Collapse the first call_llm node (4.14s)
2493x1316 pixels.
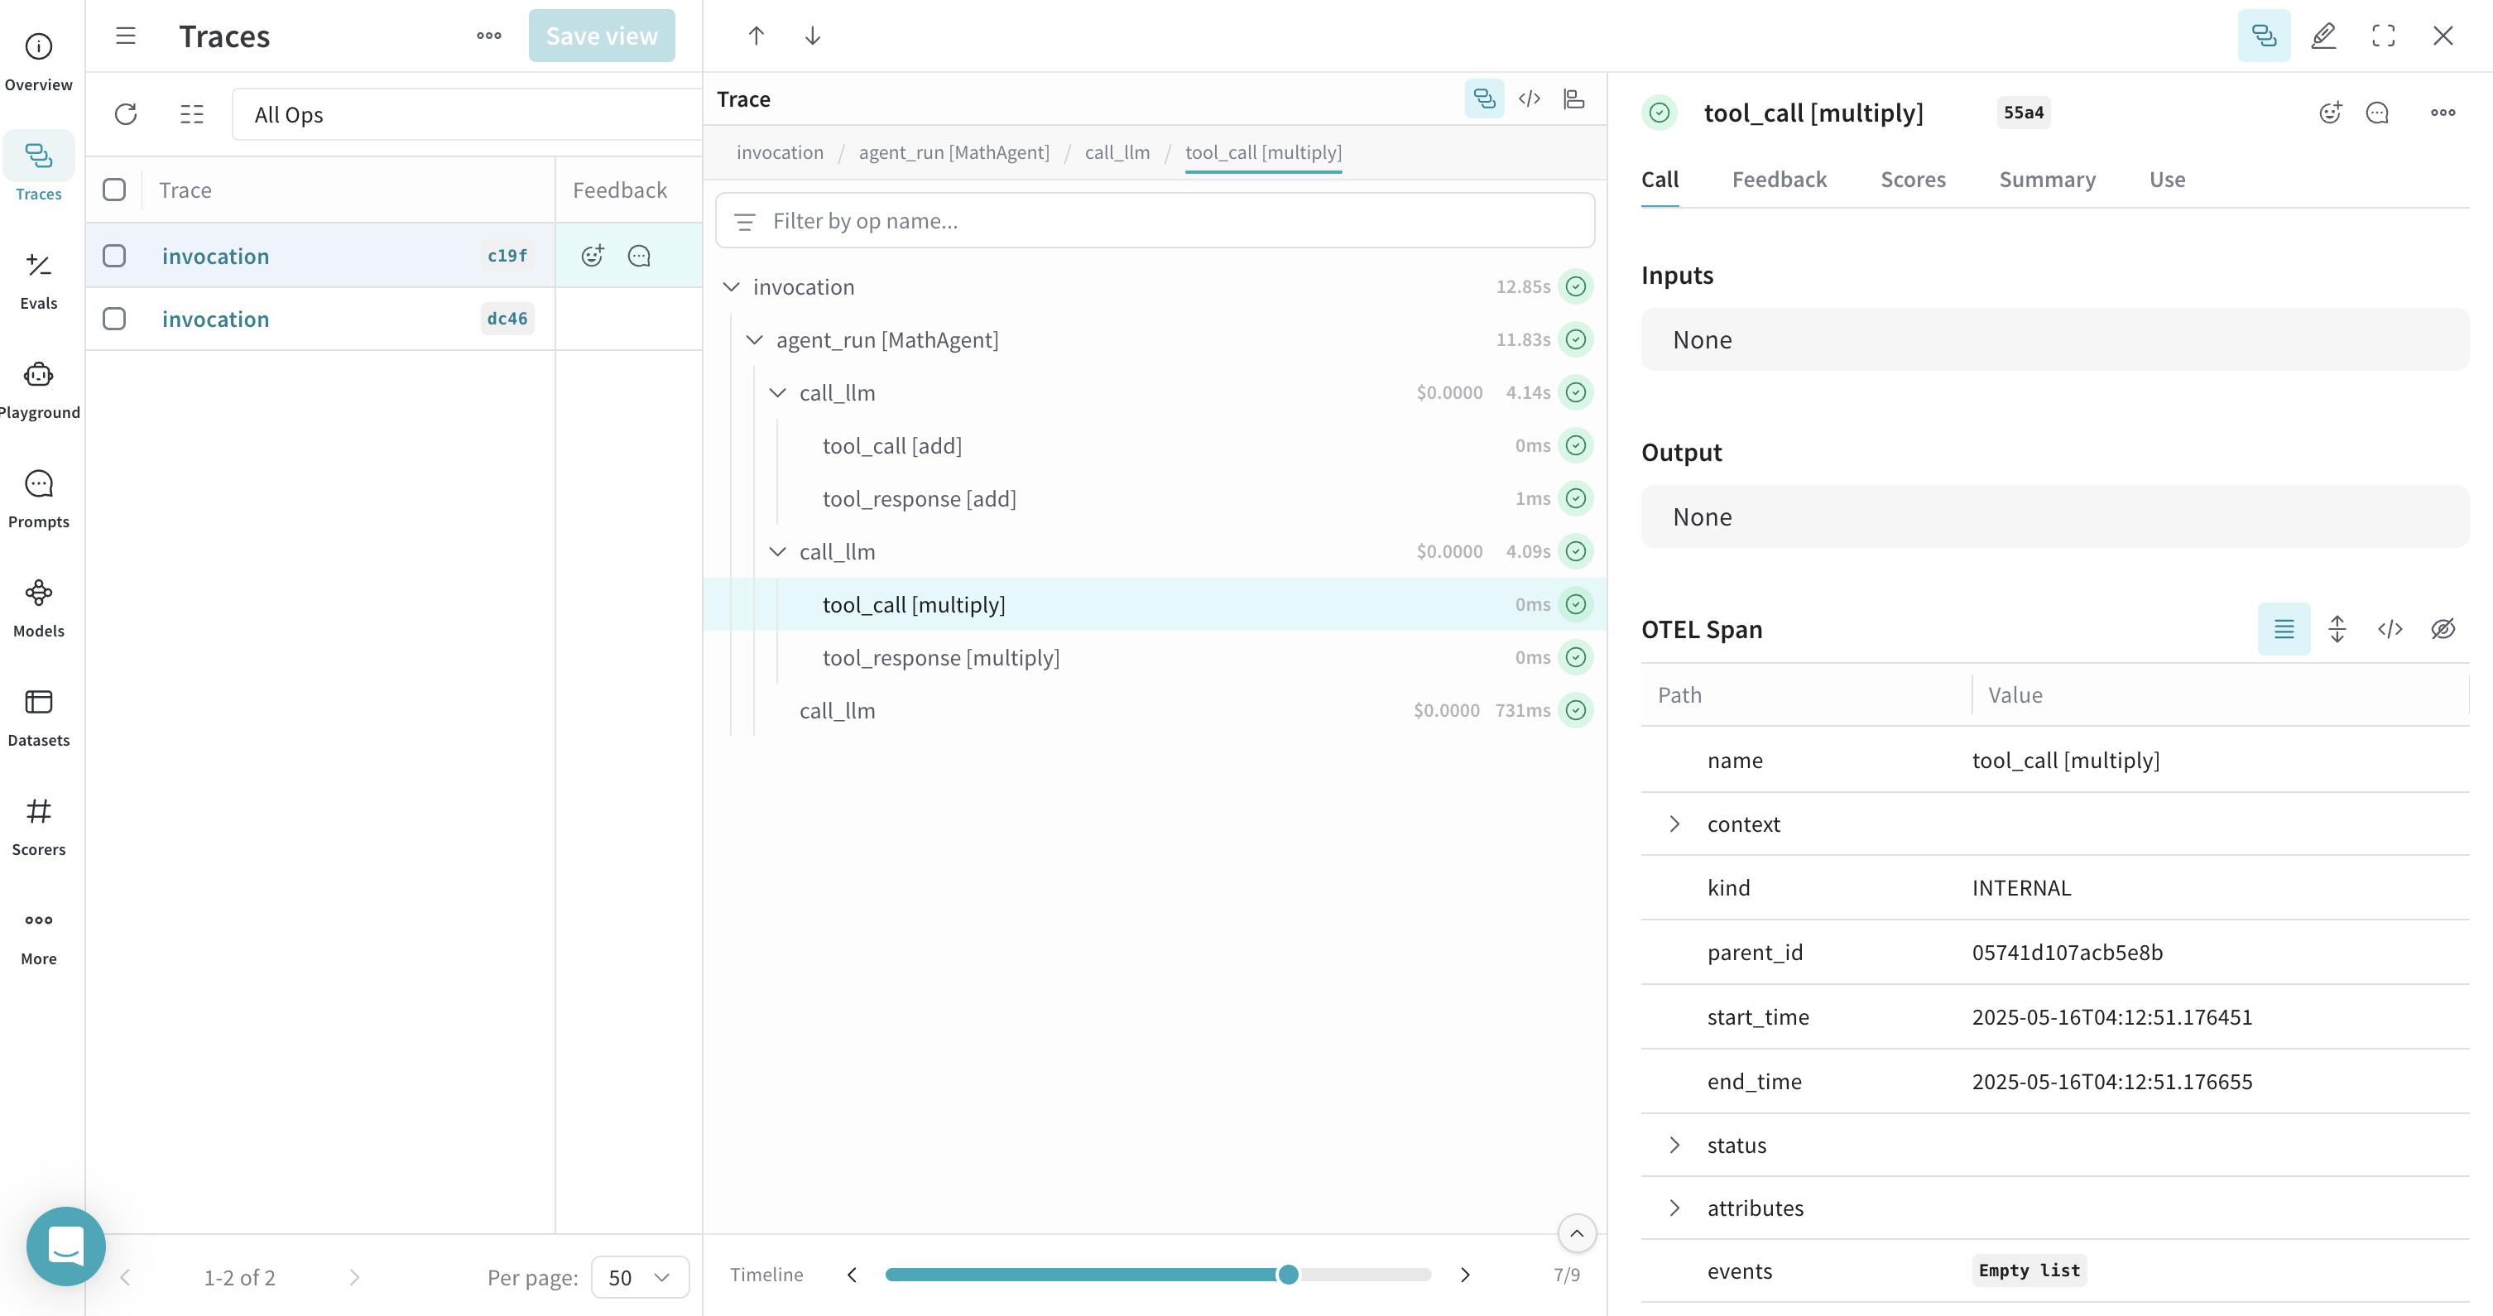pyautogui.click(x=778, y=393)
